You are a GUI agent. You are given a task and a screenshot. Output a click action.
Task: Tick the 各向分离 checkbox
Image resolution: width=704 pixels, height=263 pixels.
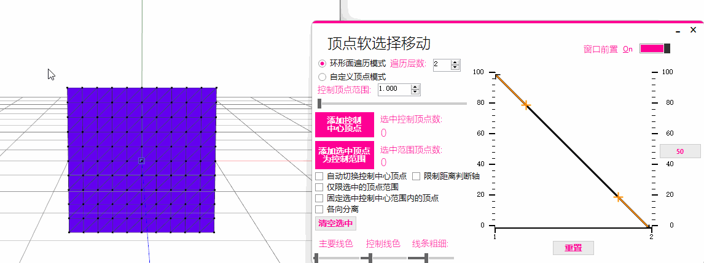[319, 209]
